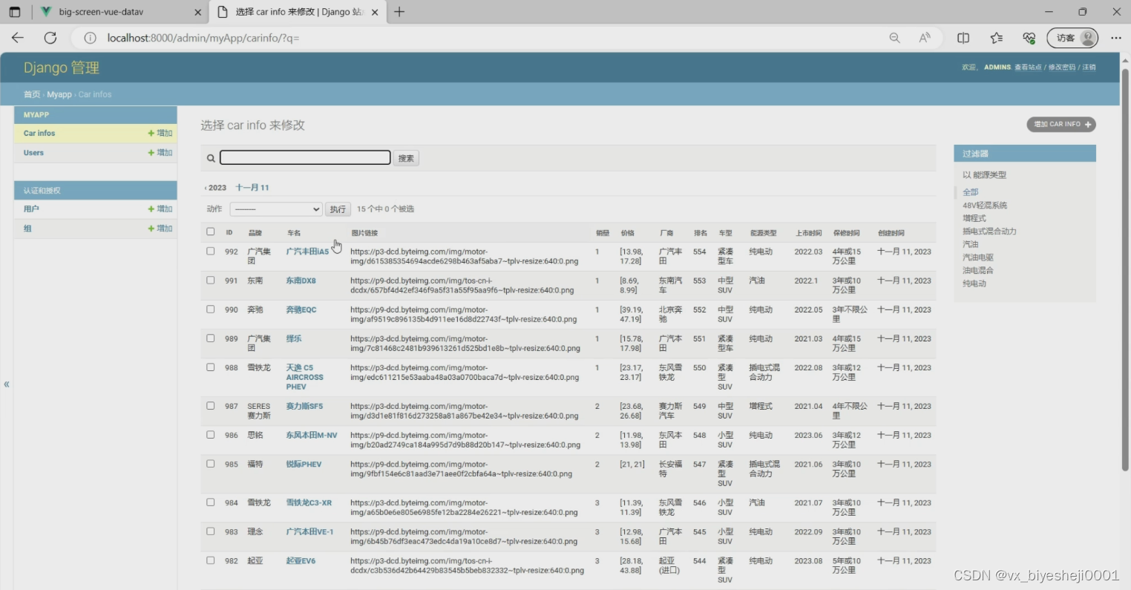Open browser essentials heart icon
Image resolution: width=1131 pixels, height=590 pixels.
[1029, 38]
